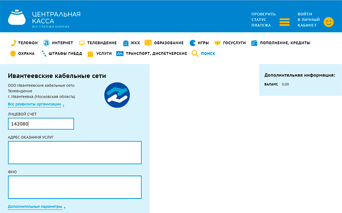Open the Услуги category
The image size is (342, 213).
tap(104, 54)
